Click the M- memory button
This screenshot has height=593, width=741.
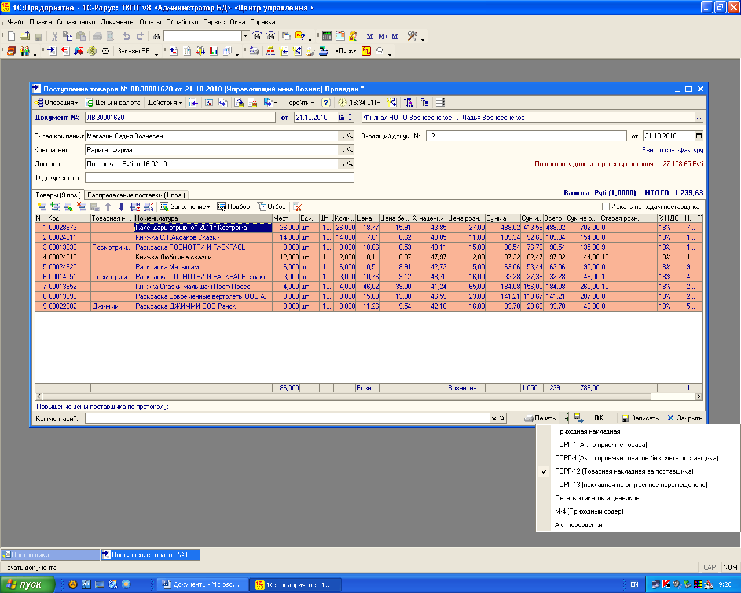(x=397, y=36)
